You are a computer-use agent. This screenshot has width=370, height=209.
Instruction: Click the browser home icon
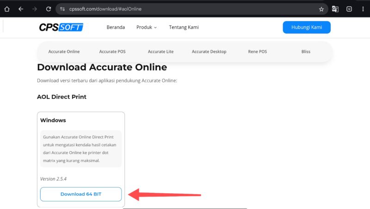tap(6, 9)
